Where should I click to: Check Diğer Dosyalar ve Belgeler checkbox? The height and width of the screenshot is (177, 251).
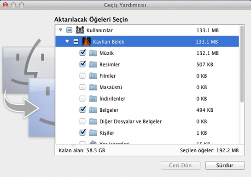point(82,121)
